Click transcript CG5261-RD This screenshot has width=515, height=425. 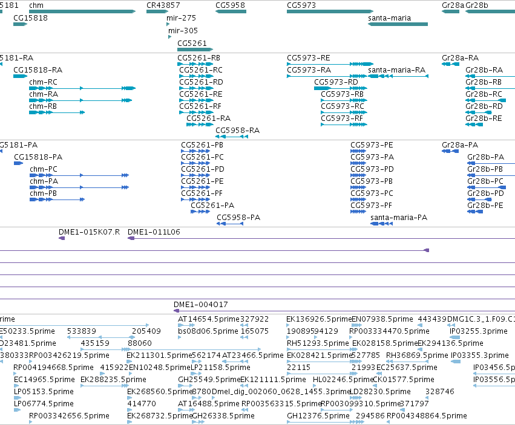tap(196, 88)
